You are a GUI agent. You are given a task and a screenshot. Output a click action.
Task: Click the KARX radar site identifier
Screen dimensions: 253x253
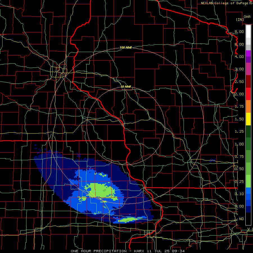pos(139,251)
